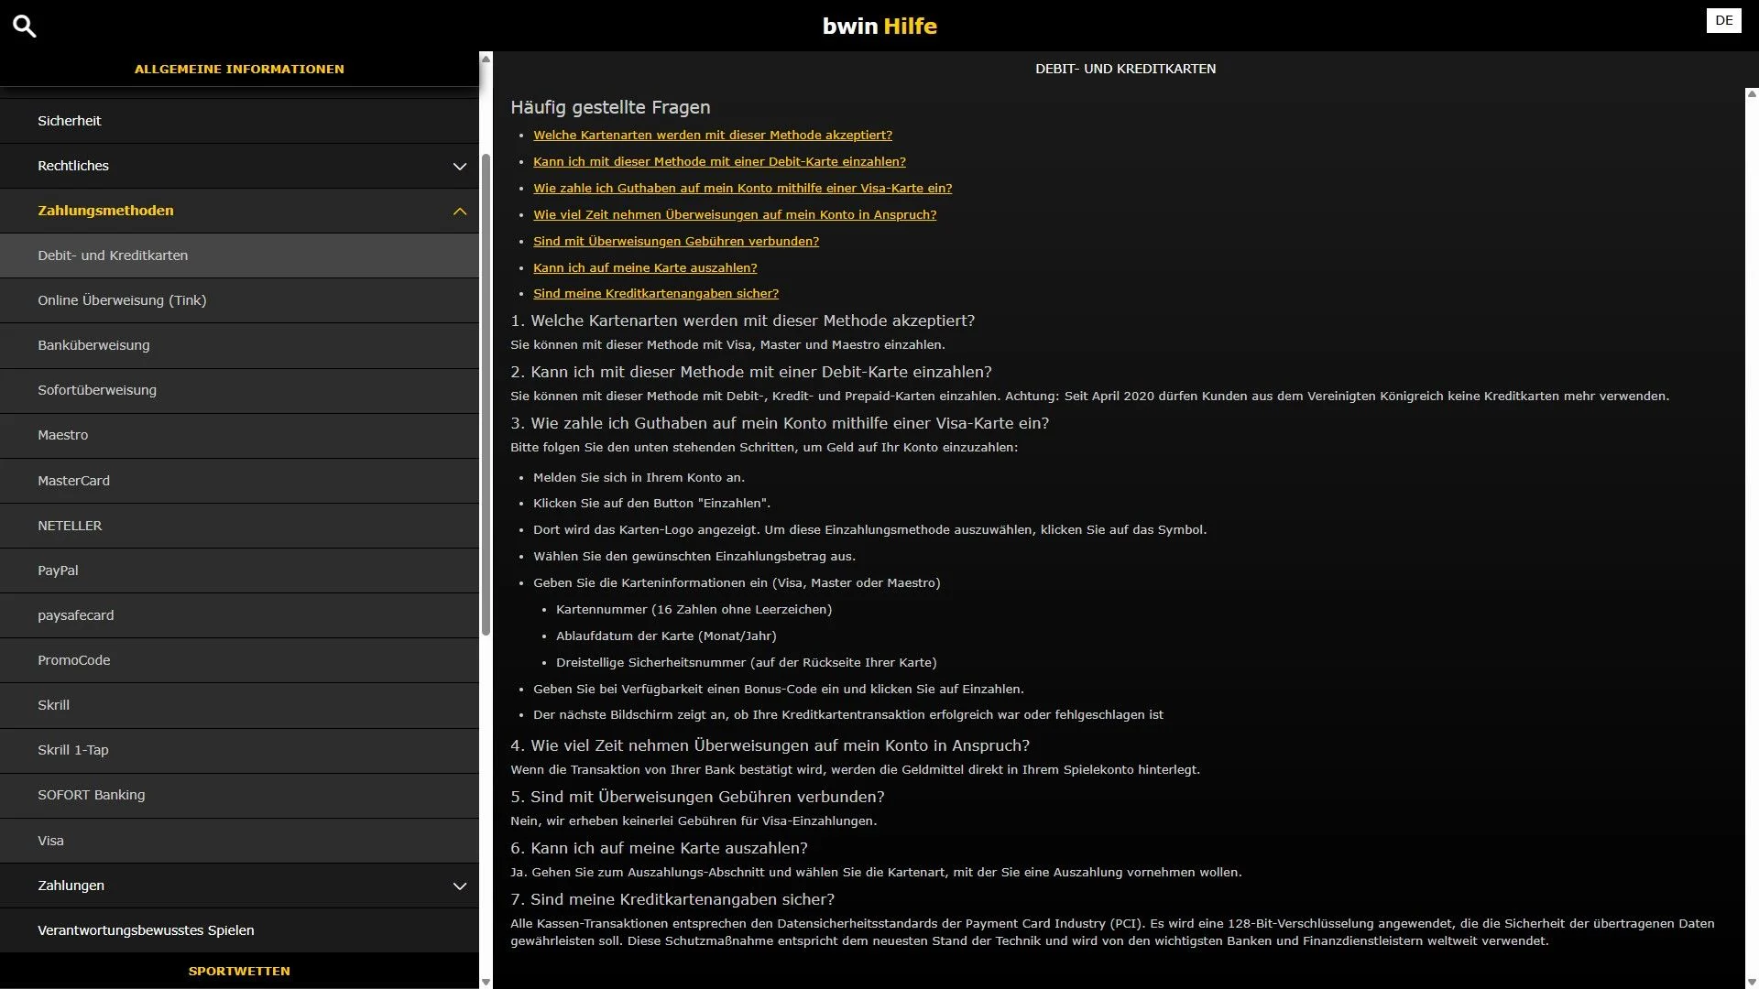Open link about accepted card types
The height and width of the screenshot is (989, 1759).
point(713,135)
